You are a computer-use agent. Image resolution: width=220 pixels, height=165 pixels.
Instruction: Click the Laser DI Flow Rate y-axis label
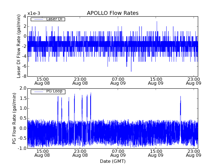pos(19,46)
